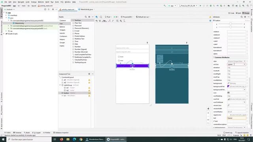Viewport: 253px width, 142px height.
Task: Switch to the MainActivity.java tab
Action: click(x=87, y=9)
